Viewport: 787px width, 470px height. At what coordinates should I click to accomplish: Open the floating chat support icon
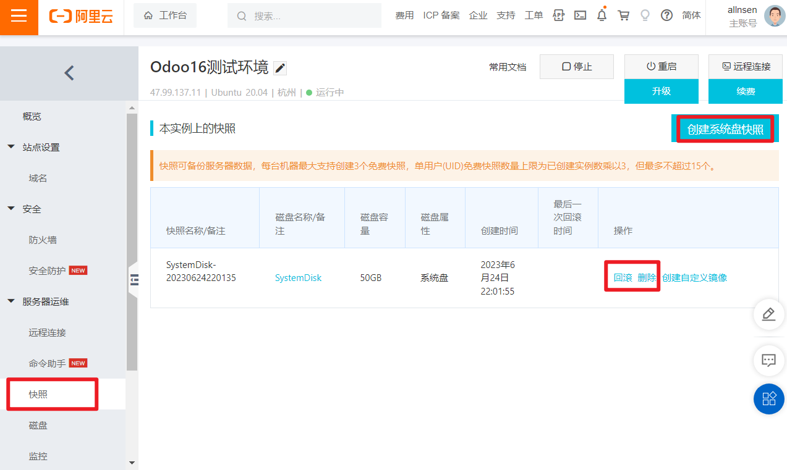[x=768, y=360]
